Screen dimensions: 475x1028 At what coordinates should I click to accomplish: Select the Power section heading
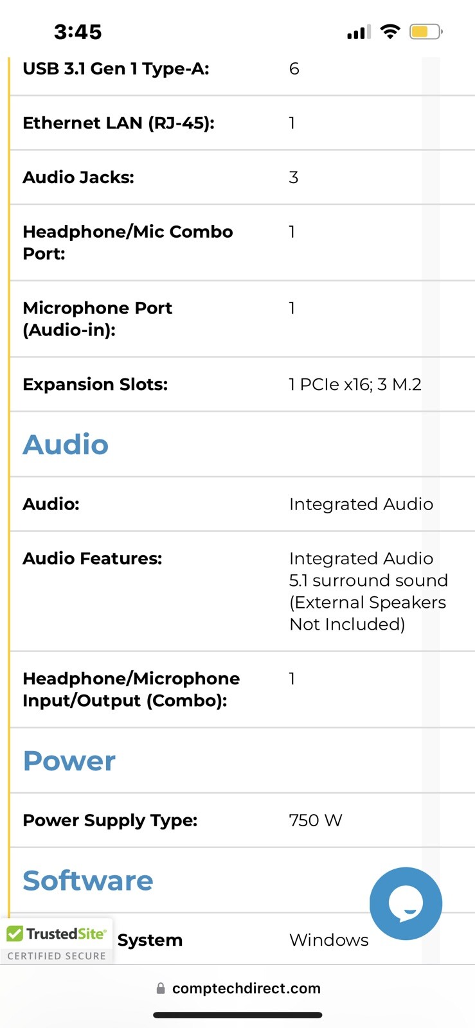(69, 761)
